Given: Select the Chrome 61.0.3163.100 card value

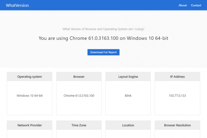Looking at the screenshot, I should pos(79,96).
